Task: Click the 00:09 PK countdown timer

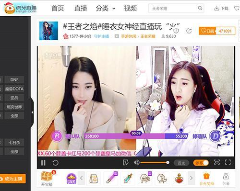Action: (x=136, y=133)
